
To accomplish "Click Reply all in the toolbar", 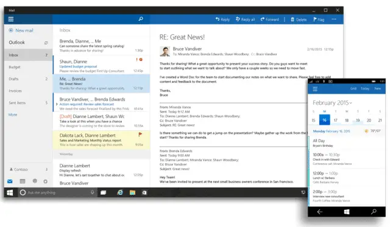I will pos(245,19).
